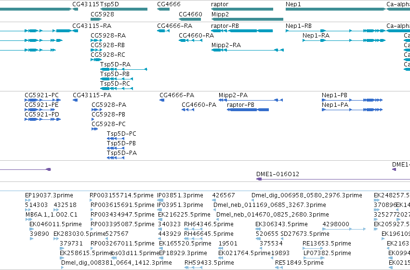Select protein Nep1-PB
410x270 pixels.
352,100
